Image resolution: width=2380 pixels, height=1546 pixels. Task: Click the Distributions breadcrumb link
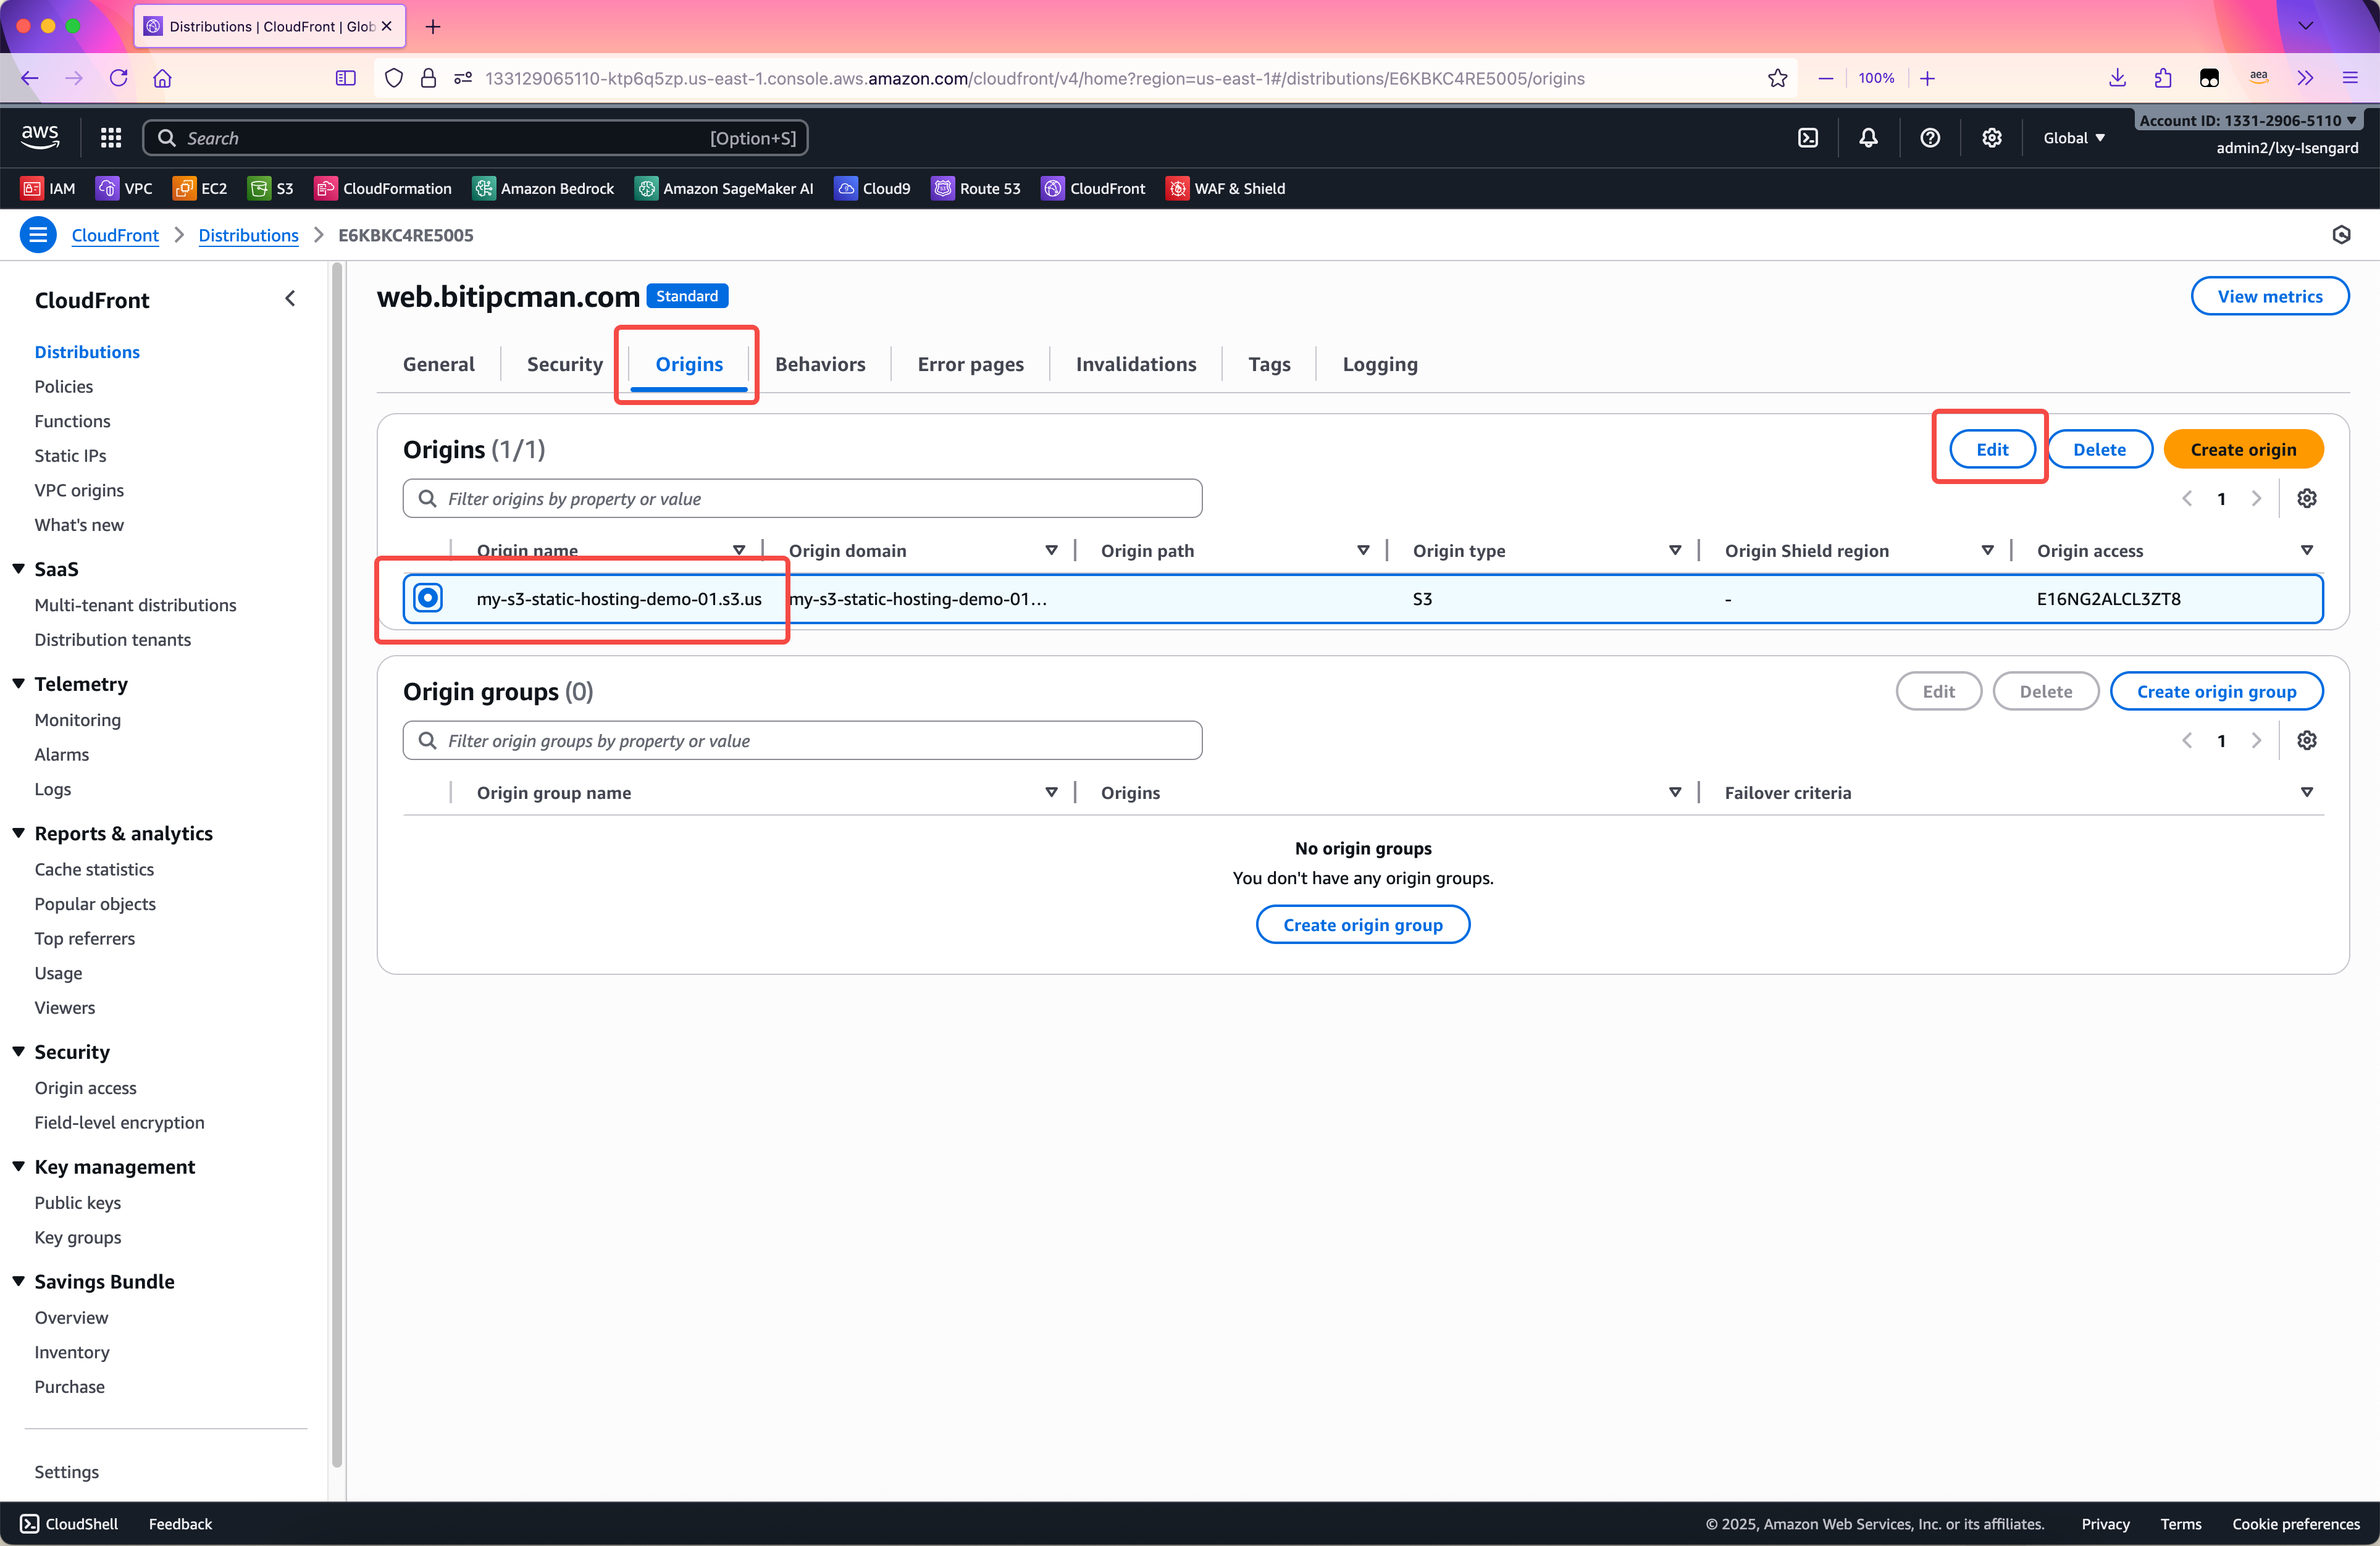pyautogui.click(x=248, y=235)
